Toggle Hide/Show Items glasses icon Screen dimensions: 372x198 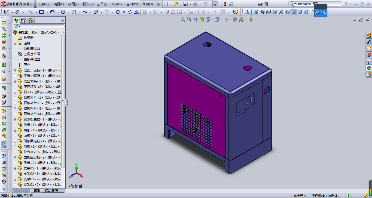click(x=225, y=20)
